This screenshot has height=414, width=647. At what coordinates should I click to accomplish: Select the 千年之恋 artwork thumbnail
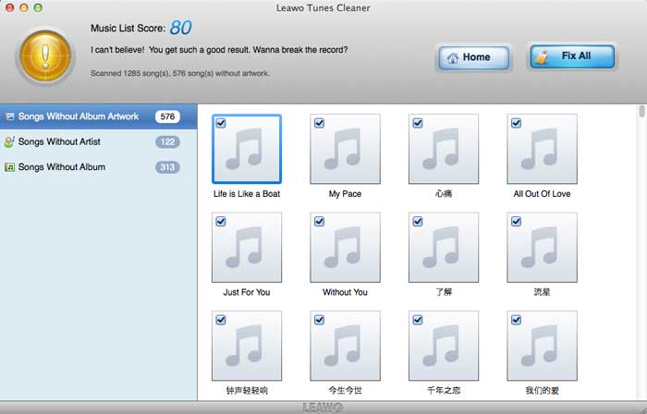click(444, 346)
